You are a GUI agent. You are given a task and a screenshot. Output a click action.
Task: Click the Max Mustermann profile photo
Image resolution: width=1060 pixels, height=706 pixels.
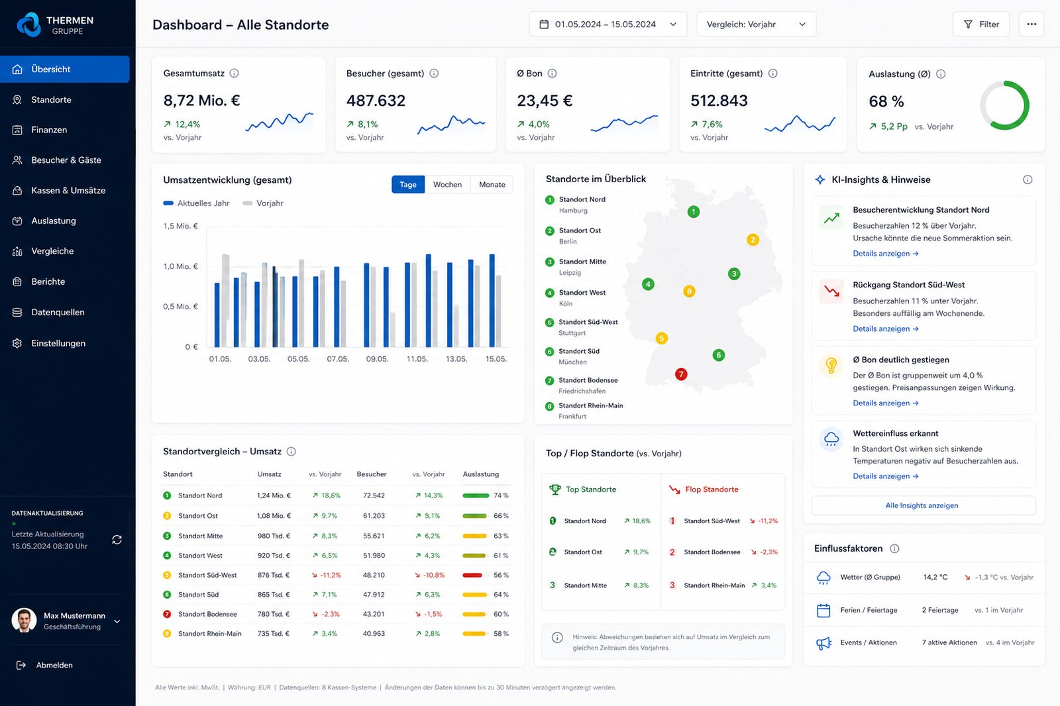pos(25,621)
